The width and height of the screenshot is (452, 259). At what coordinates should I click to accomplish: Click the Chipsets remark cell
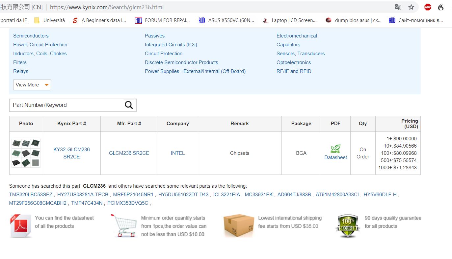[x=240, y=153]
